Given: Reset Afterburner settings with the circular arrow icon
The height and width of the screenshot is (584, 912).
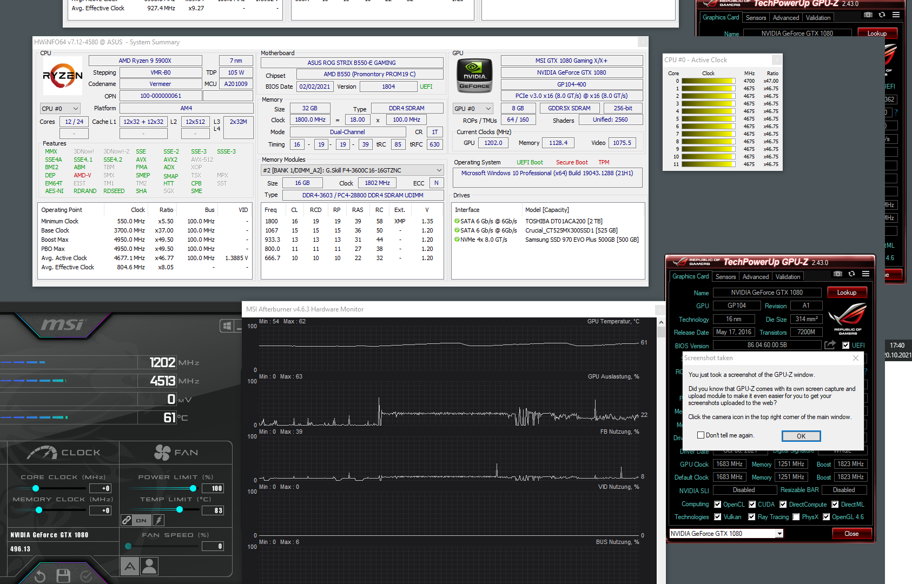Looking at the screenshot, I should tap(39, 576).
